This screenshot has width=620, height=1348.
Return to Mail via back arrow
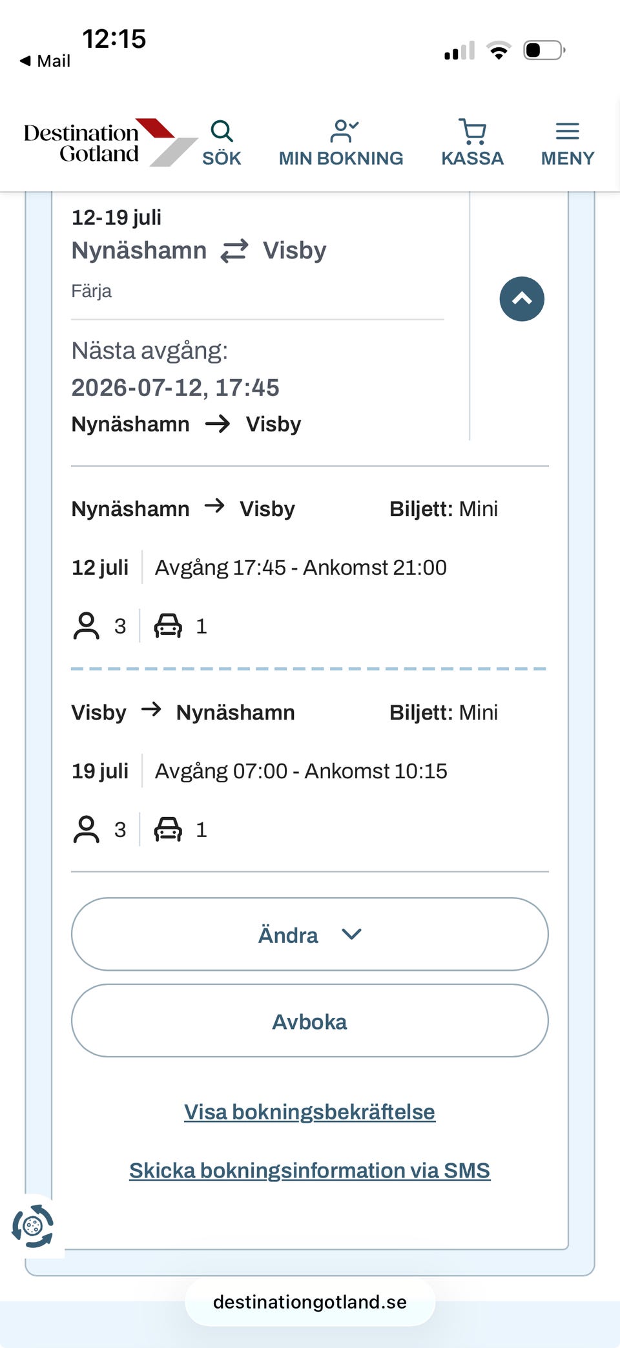point(45,61)
